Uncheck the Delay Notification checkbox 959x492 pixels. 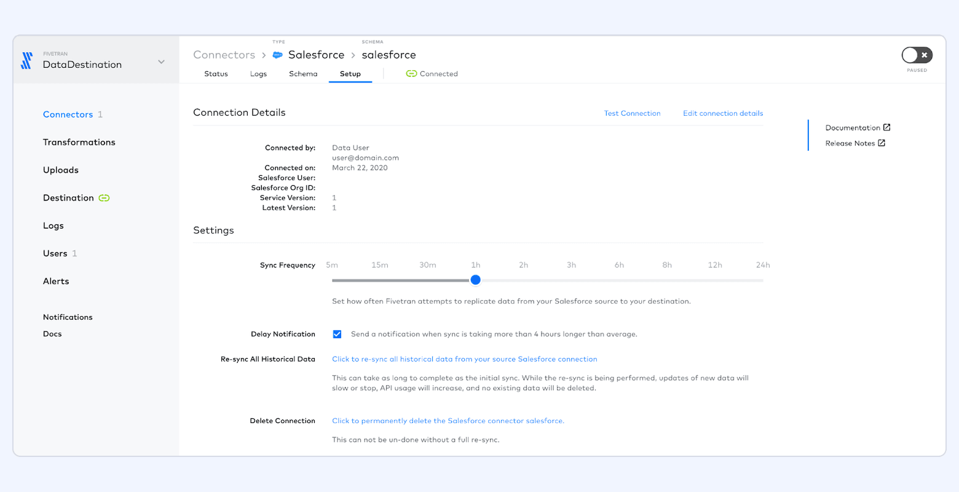[x=337, y=334]
